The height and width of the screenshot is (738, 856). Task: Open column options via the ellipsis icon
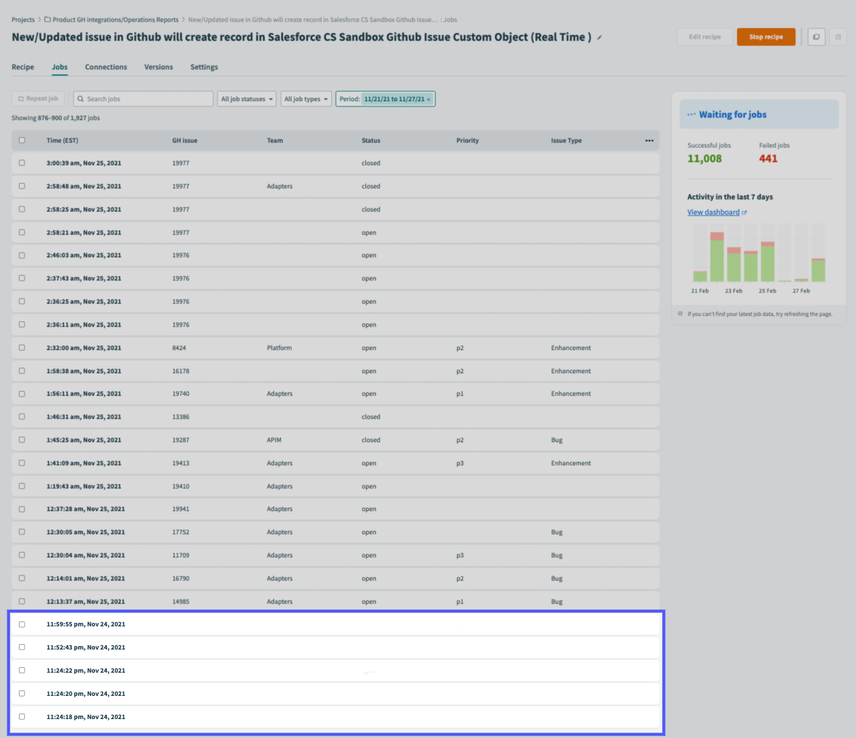[x=649, y=140]
